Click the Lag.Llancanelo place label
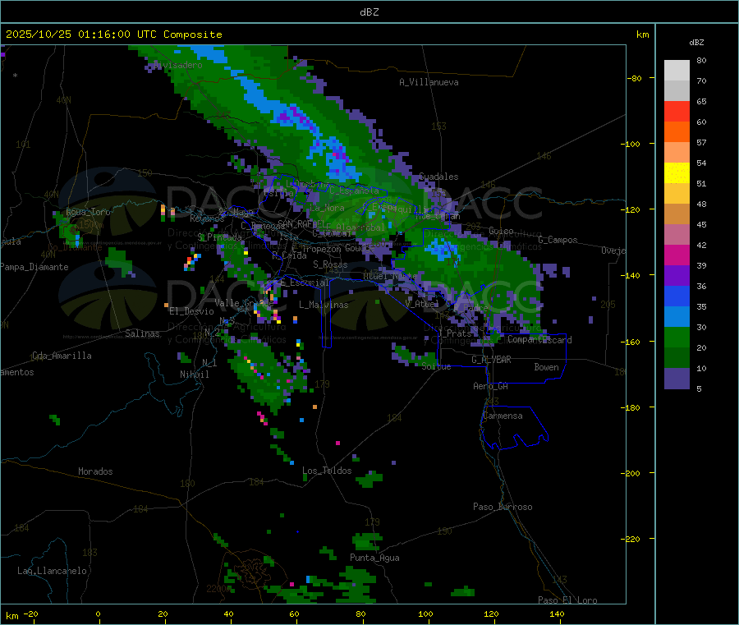 tap(53, 571)
